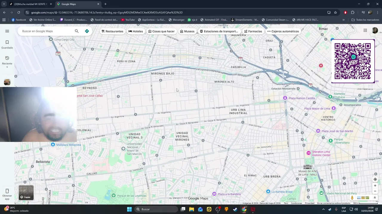Viewport: 382px width, 214px height.
Task: Open File Explorer from the taskbar
Action: pyautogui.click(x=191, y=209)
